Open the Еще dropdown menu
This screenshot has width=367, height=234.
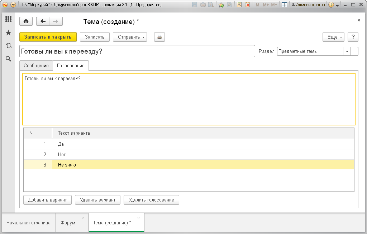coord(334,37)
